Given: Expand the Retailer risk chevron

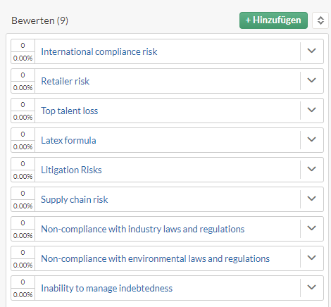Looking at the screenshot, I should tap(312, 81).
